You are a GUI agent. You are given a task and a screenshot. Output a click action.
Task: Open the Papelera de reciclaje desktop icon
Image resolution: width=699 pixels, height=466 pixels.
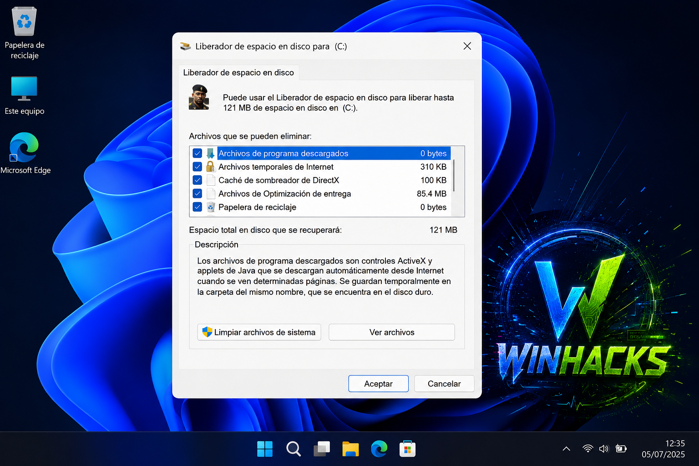click(x=24, y=34)
